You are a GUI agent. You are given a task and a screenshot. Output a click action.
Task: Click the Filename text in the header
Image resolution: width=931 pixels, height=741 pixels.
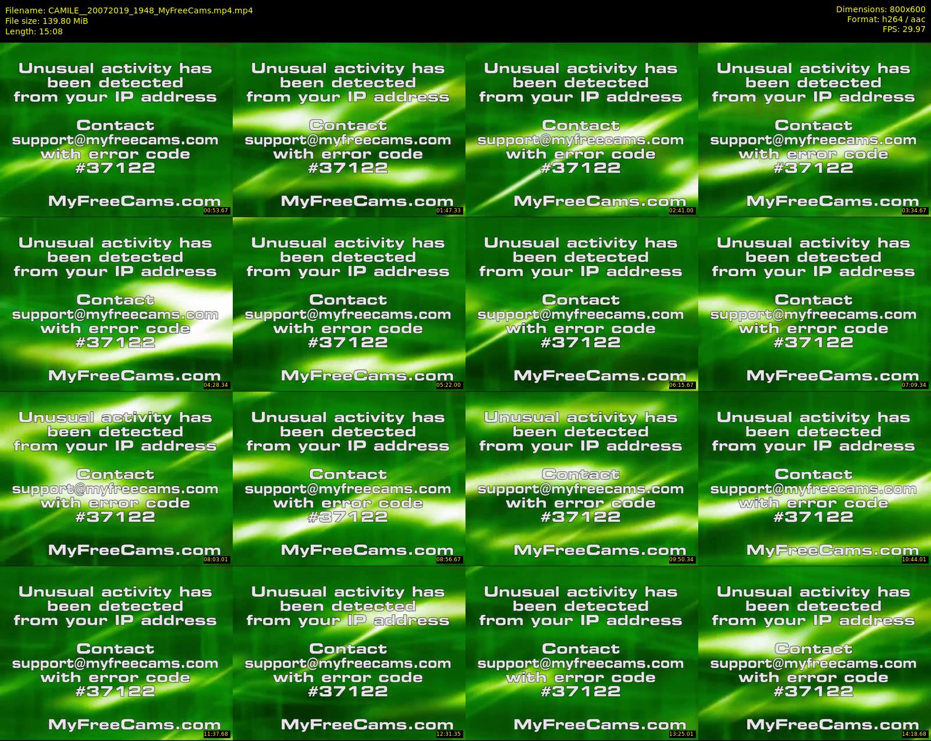click(x=129, y=10)
